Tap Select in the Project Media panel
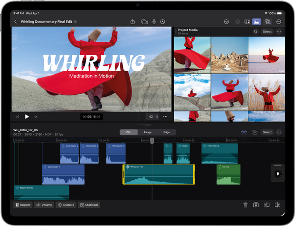 click(x=267, y=31)
